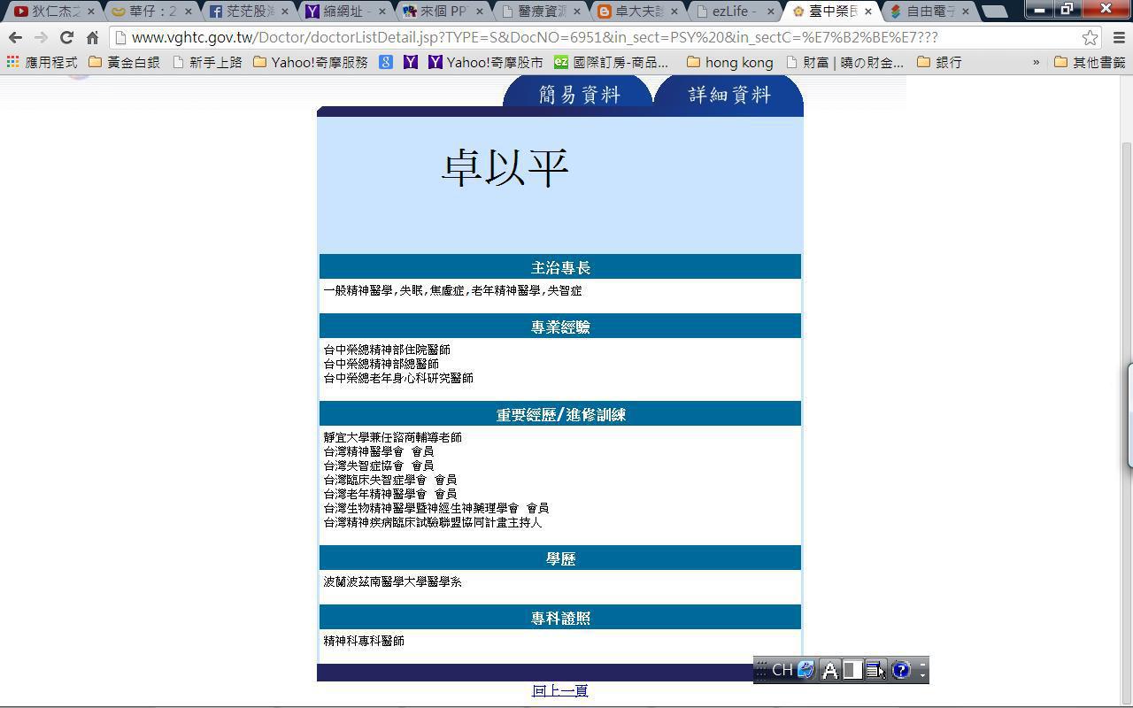The height and width of the screenshot is (708, 1133).
Task: Open the Chrome menu button
Action: click(1118, 37)
